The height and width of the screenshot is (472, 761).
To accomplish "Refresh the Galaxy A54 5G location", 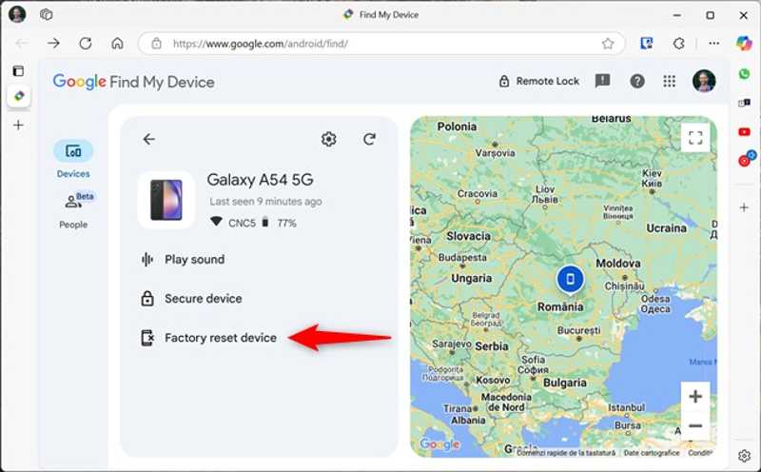I will 369,139.
